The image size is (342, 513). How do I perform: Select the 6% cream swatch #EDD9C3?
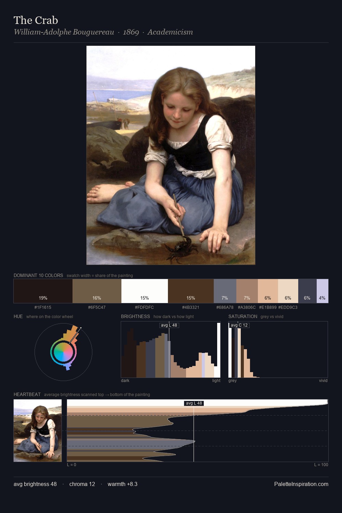[288, 291]
